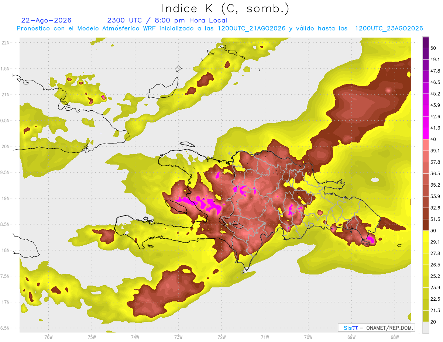Click the '21N' latitude label
This screenshot has height=342, width=443.
6,94
